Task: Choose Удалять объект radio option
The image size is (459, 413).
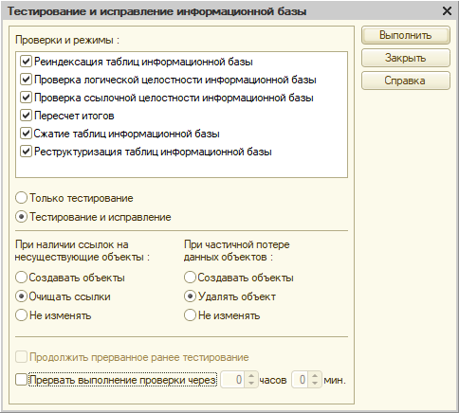Action: point(190,296)
